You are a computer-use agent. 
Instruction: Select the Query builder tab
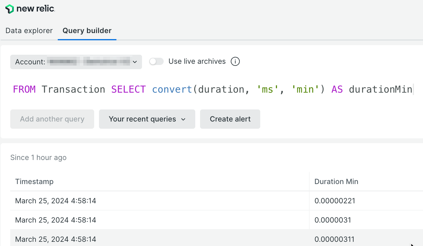[x=87, y=31]
